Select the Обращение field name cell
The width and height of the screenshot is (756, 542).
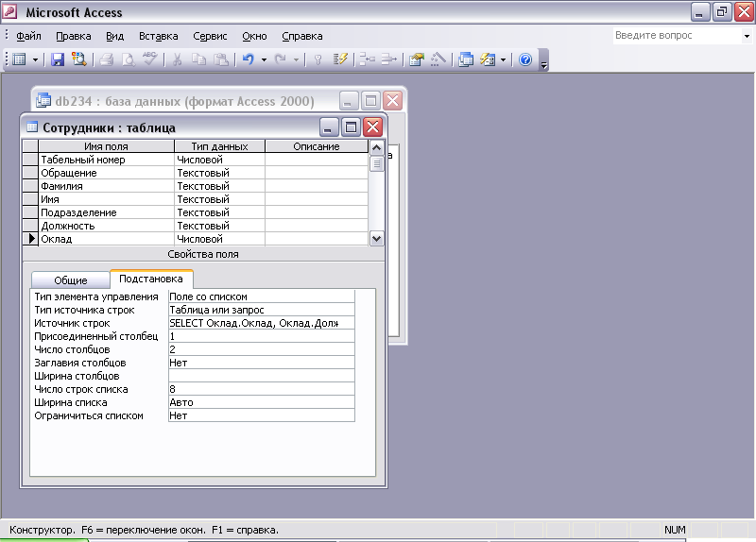tap(106, 173)
